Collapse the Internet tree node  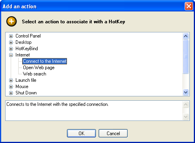[11, 55]
